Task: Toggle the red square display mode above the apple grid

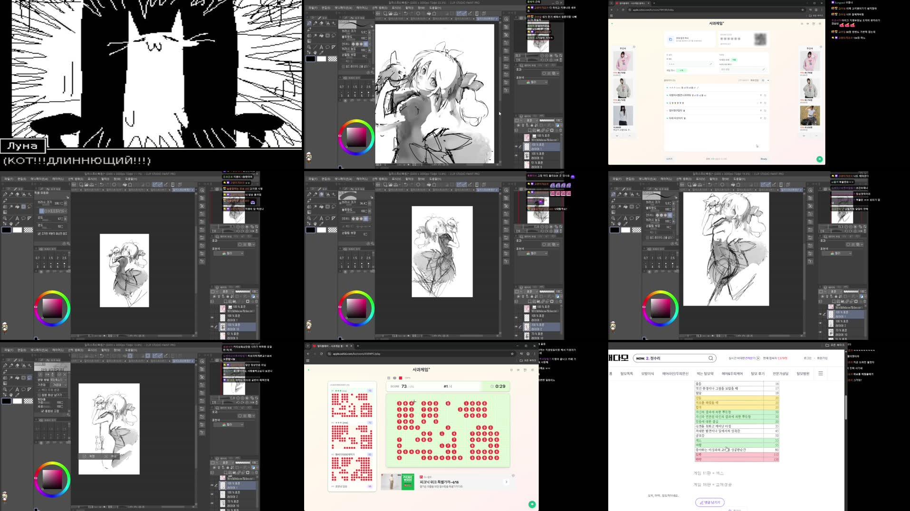Action: click(x=401, y=378)
